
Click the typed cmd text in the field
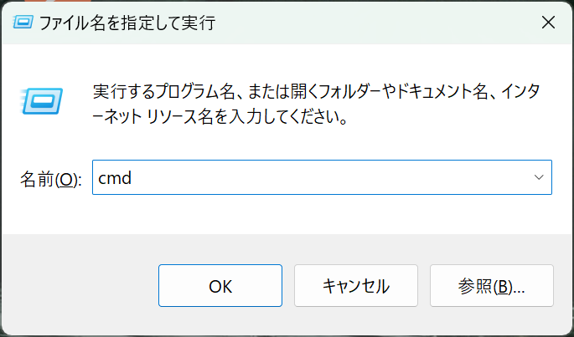115,178
